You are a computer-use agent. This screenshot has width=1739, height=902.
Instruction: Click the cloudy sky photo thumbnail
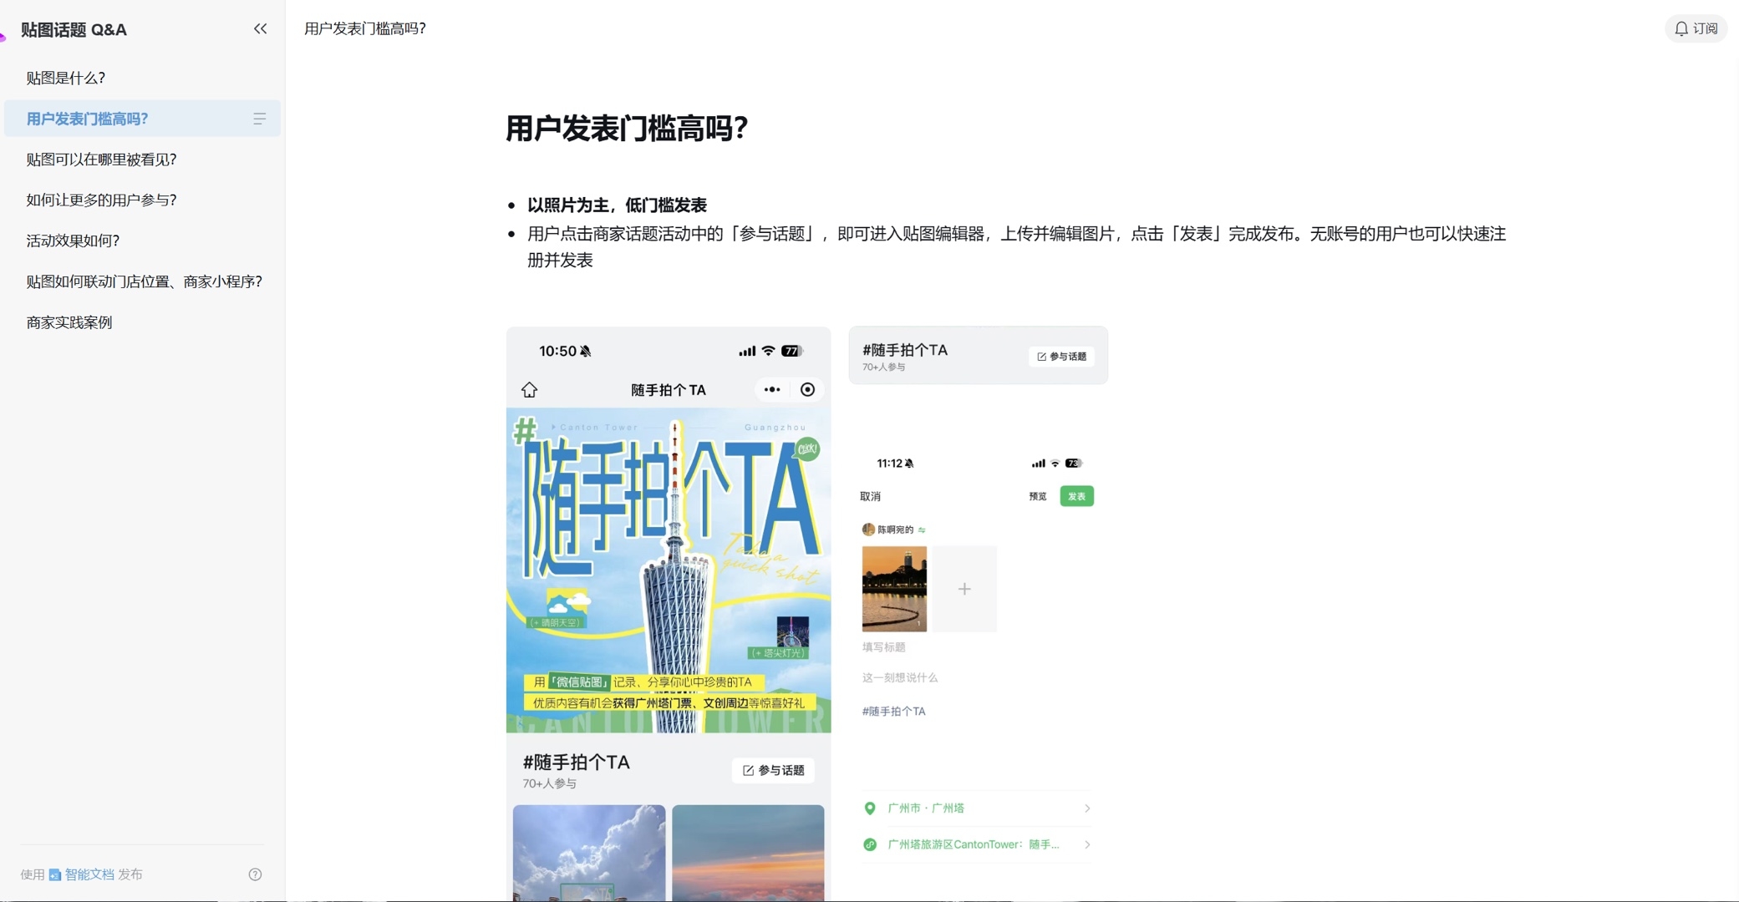click(x=589, y=853)
